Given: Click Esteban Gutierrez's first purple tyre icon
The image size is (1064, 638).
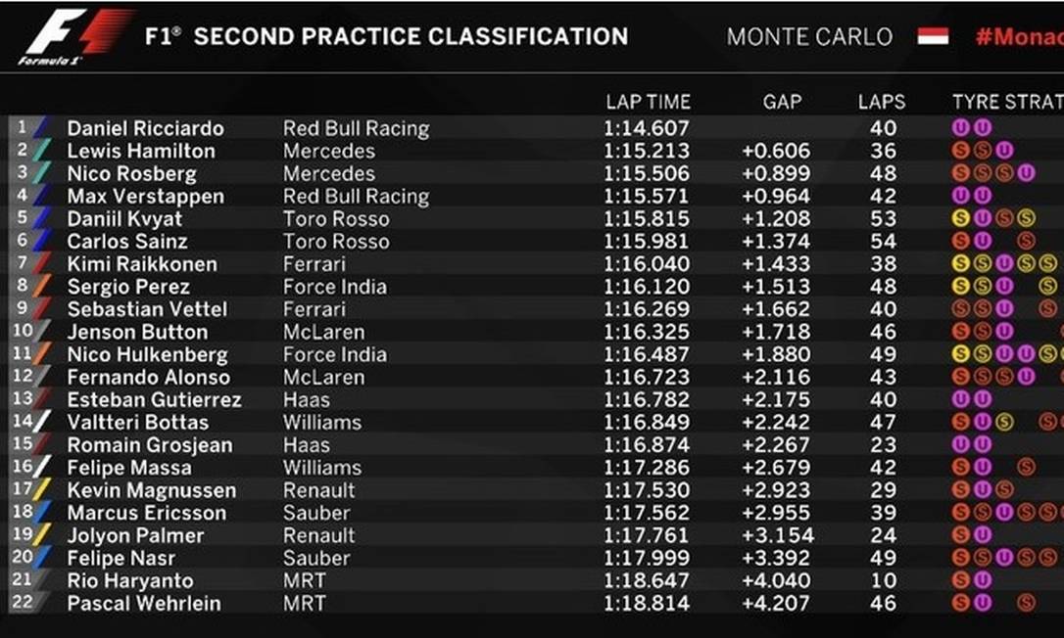Looking at the screenshot, I should point(961,399).
